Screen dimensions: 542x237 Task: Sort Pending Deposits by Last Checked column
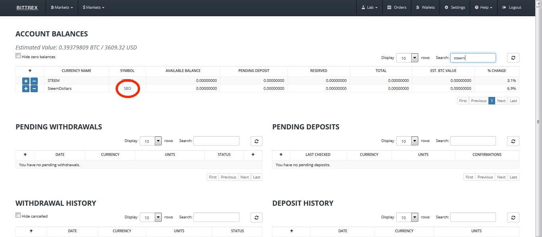(x=318, y=155)
